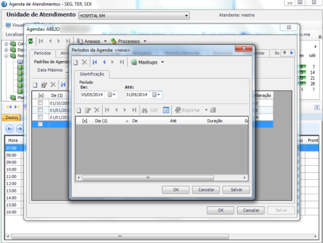Open the Processos menu in Agendas window

click(128, 42)
